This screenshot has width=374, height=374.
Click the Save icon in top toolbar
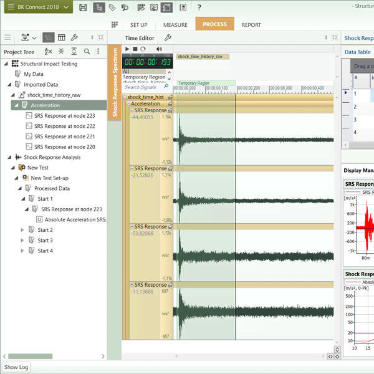point(84,7)
